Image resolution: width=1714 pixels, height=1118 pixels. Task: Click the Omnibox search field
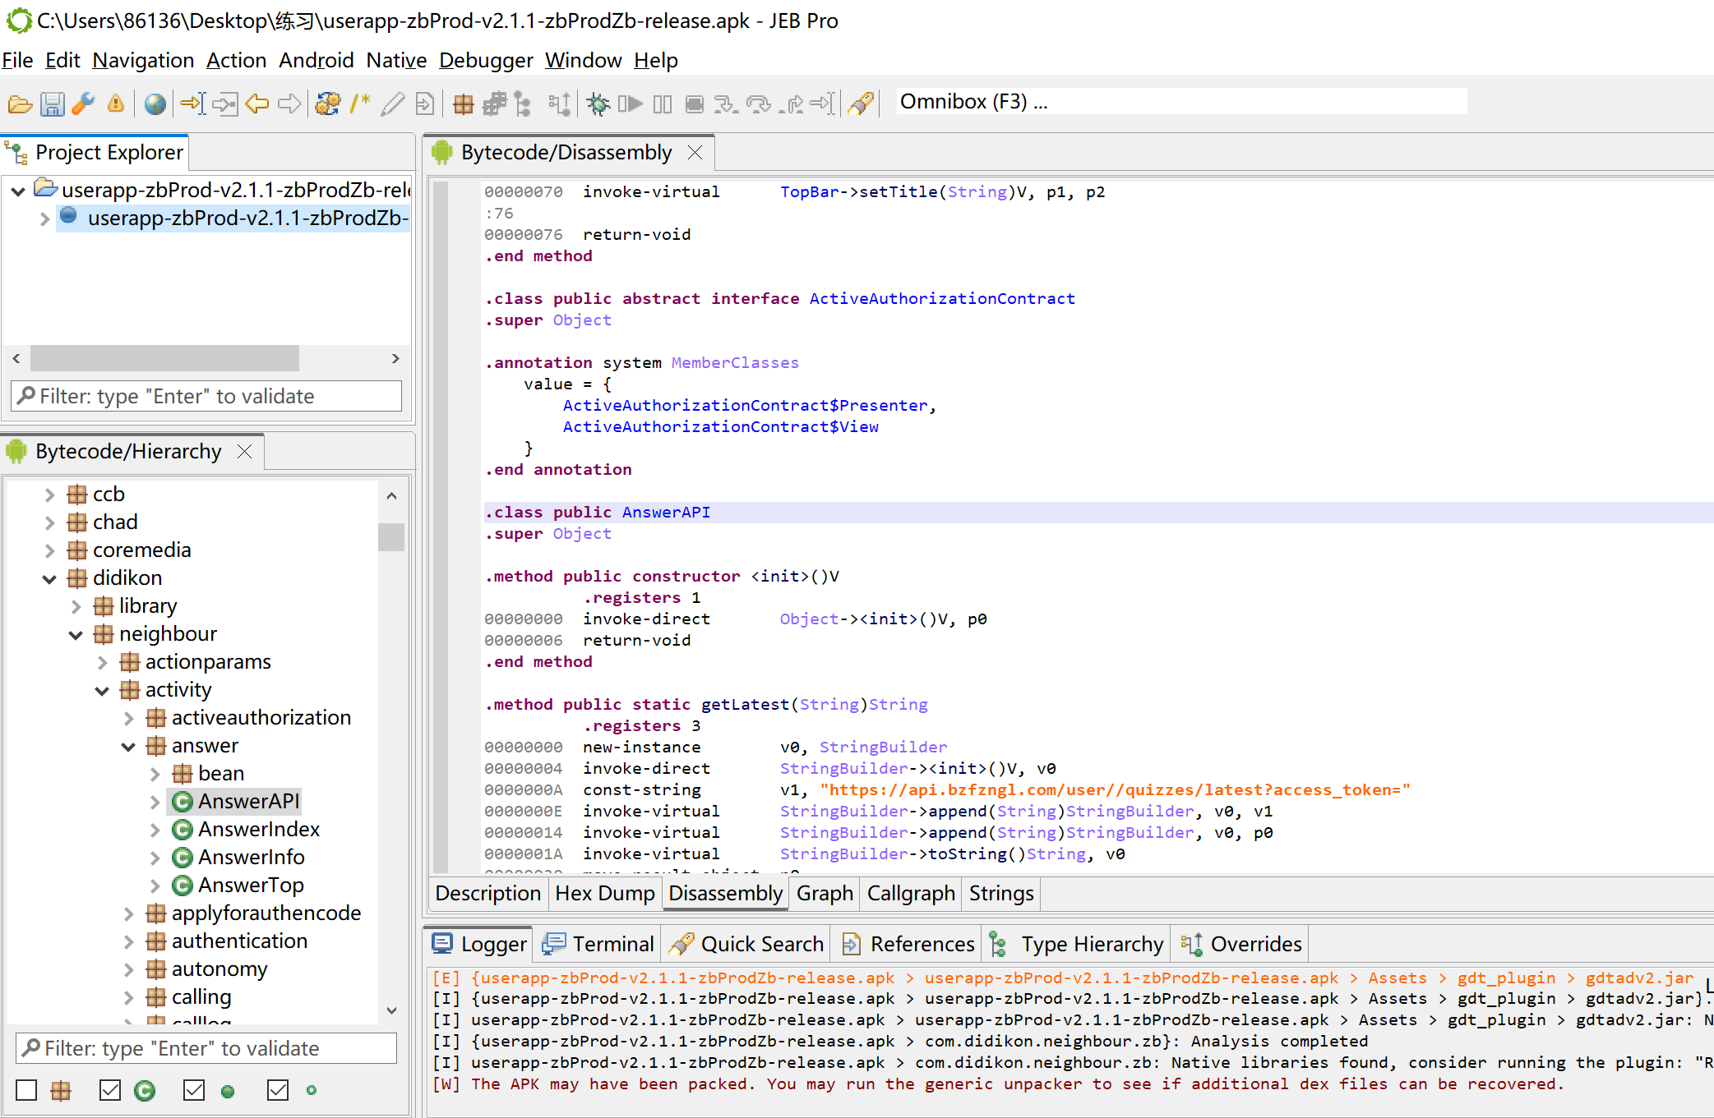tap(1180, 102)
